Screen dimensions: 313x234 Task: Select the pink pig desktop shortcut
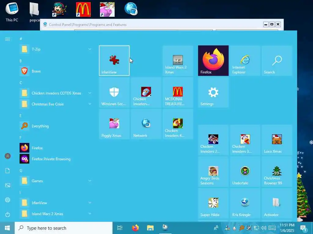point(107,9)
